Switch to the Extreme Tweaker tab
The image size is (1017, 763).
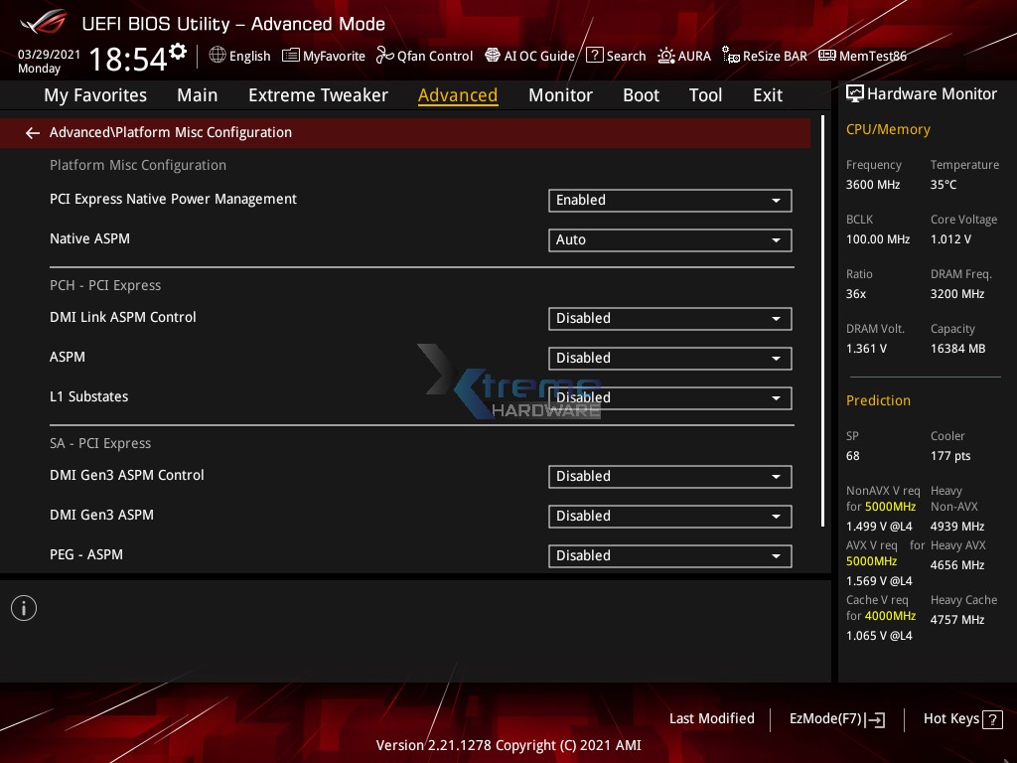click(318, 95)
